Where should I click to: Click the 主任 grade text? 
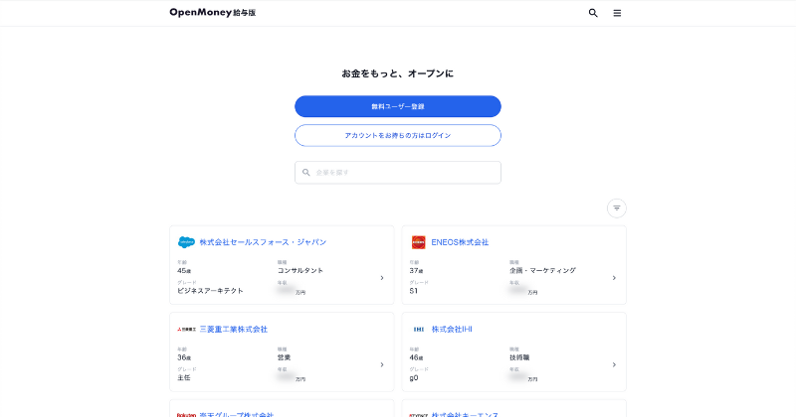[x=184, y=378]
